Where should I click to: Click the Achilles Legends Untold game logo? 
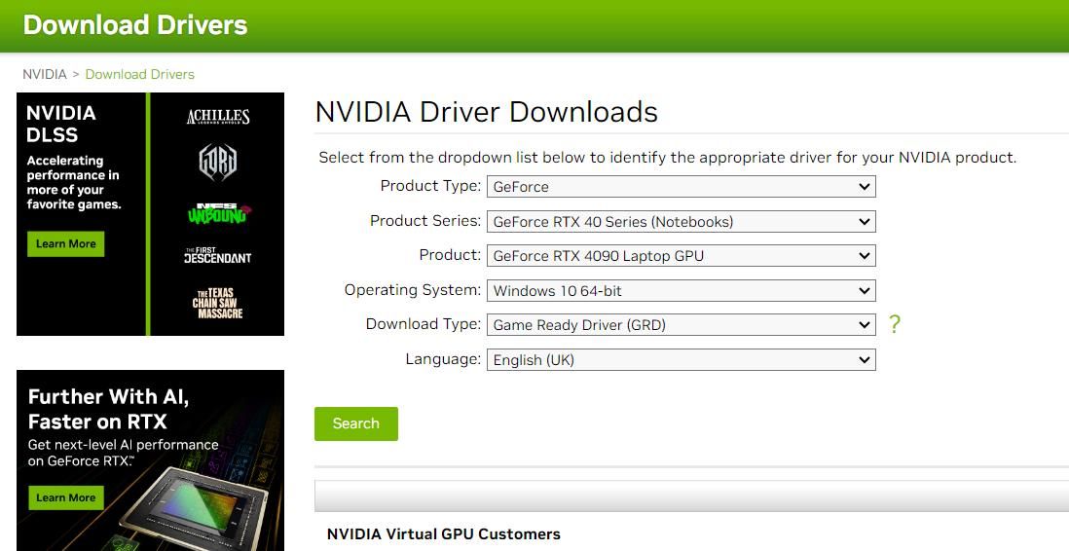[218, 117]
